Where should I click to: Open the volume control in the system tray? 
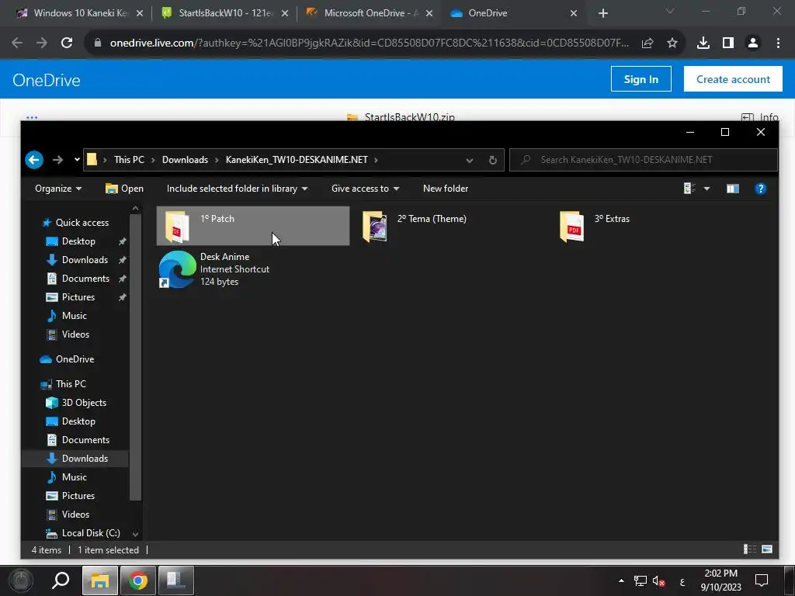(x=658, y=580)
